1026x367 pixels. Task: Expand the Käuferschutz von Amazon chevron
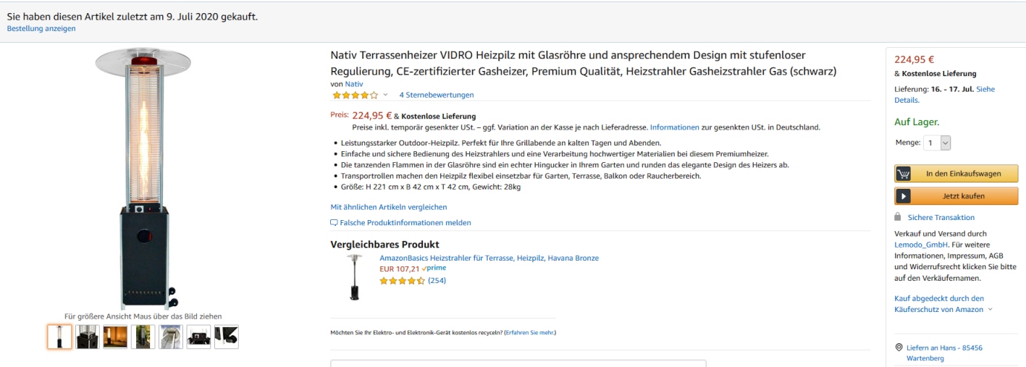click(990, 310)
